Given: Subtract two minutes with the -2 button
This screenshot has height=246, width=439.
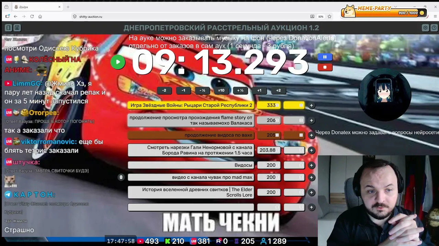Looking at the screenshot, I should 164,91.
